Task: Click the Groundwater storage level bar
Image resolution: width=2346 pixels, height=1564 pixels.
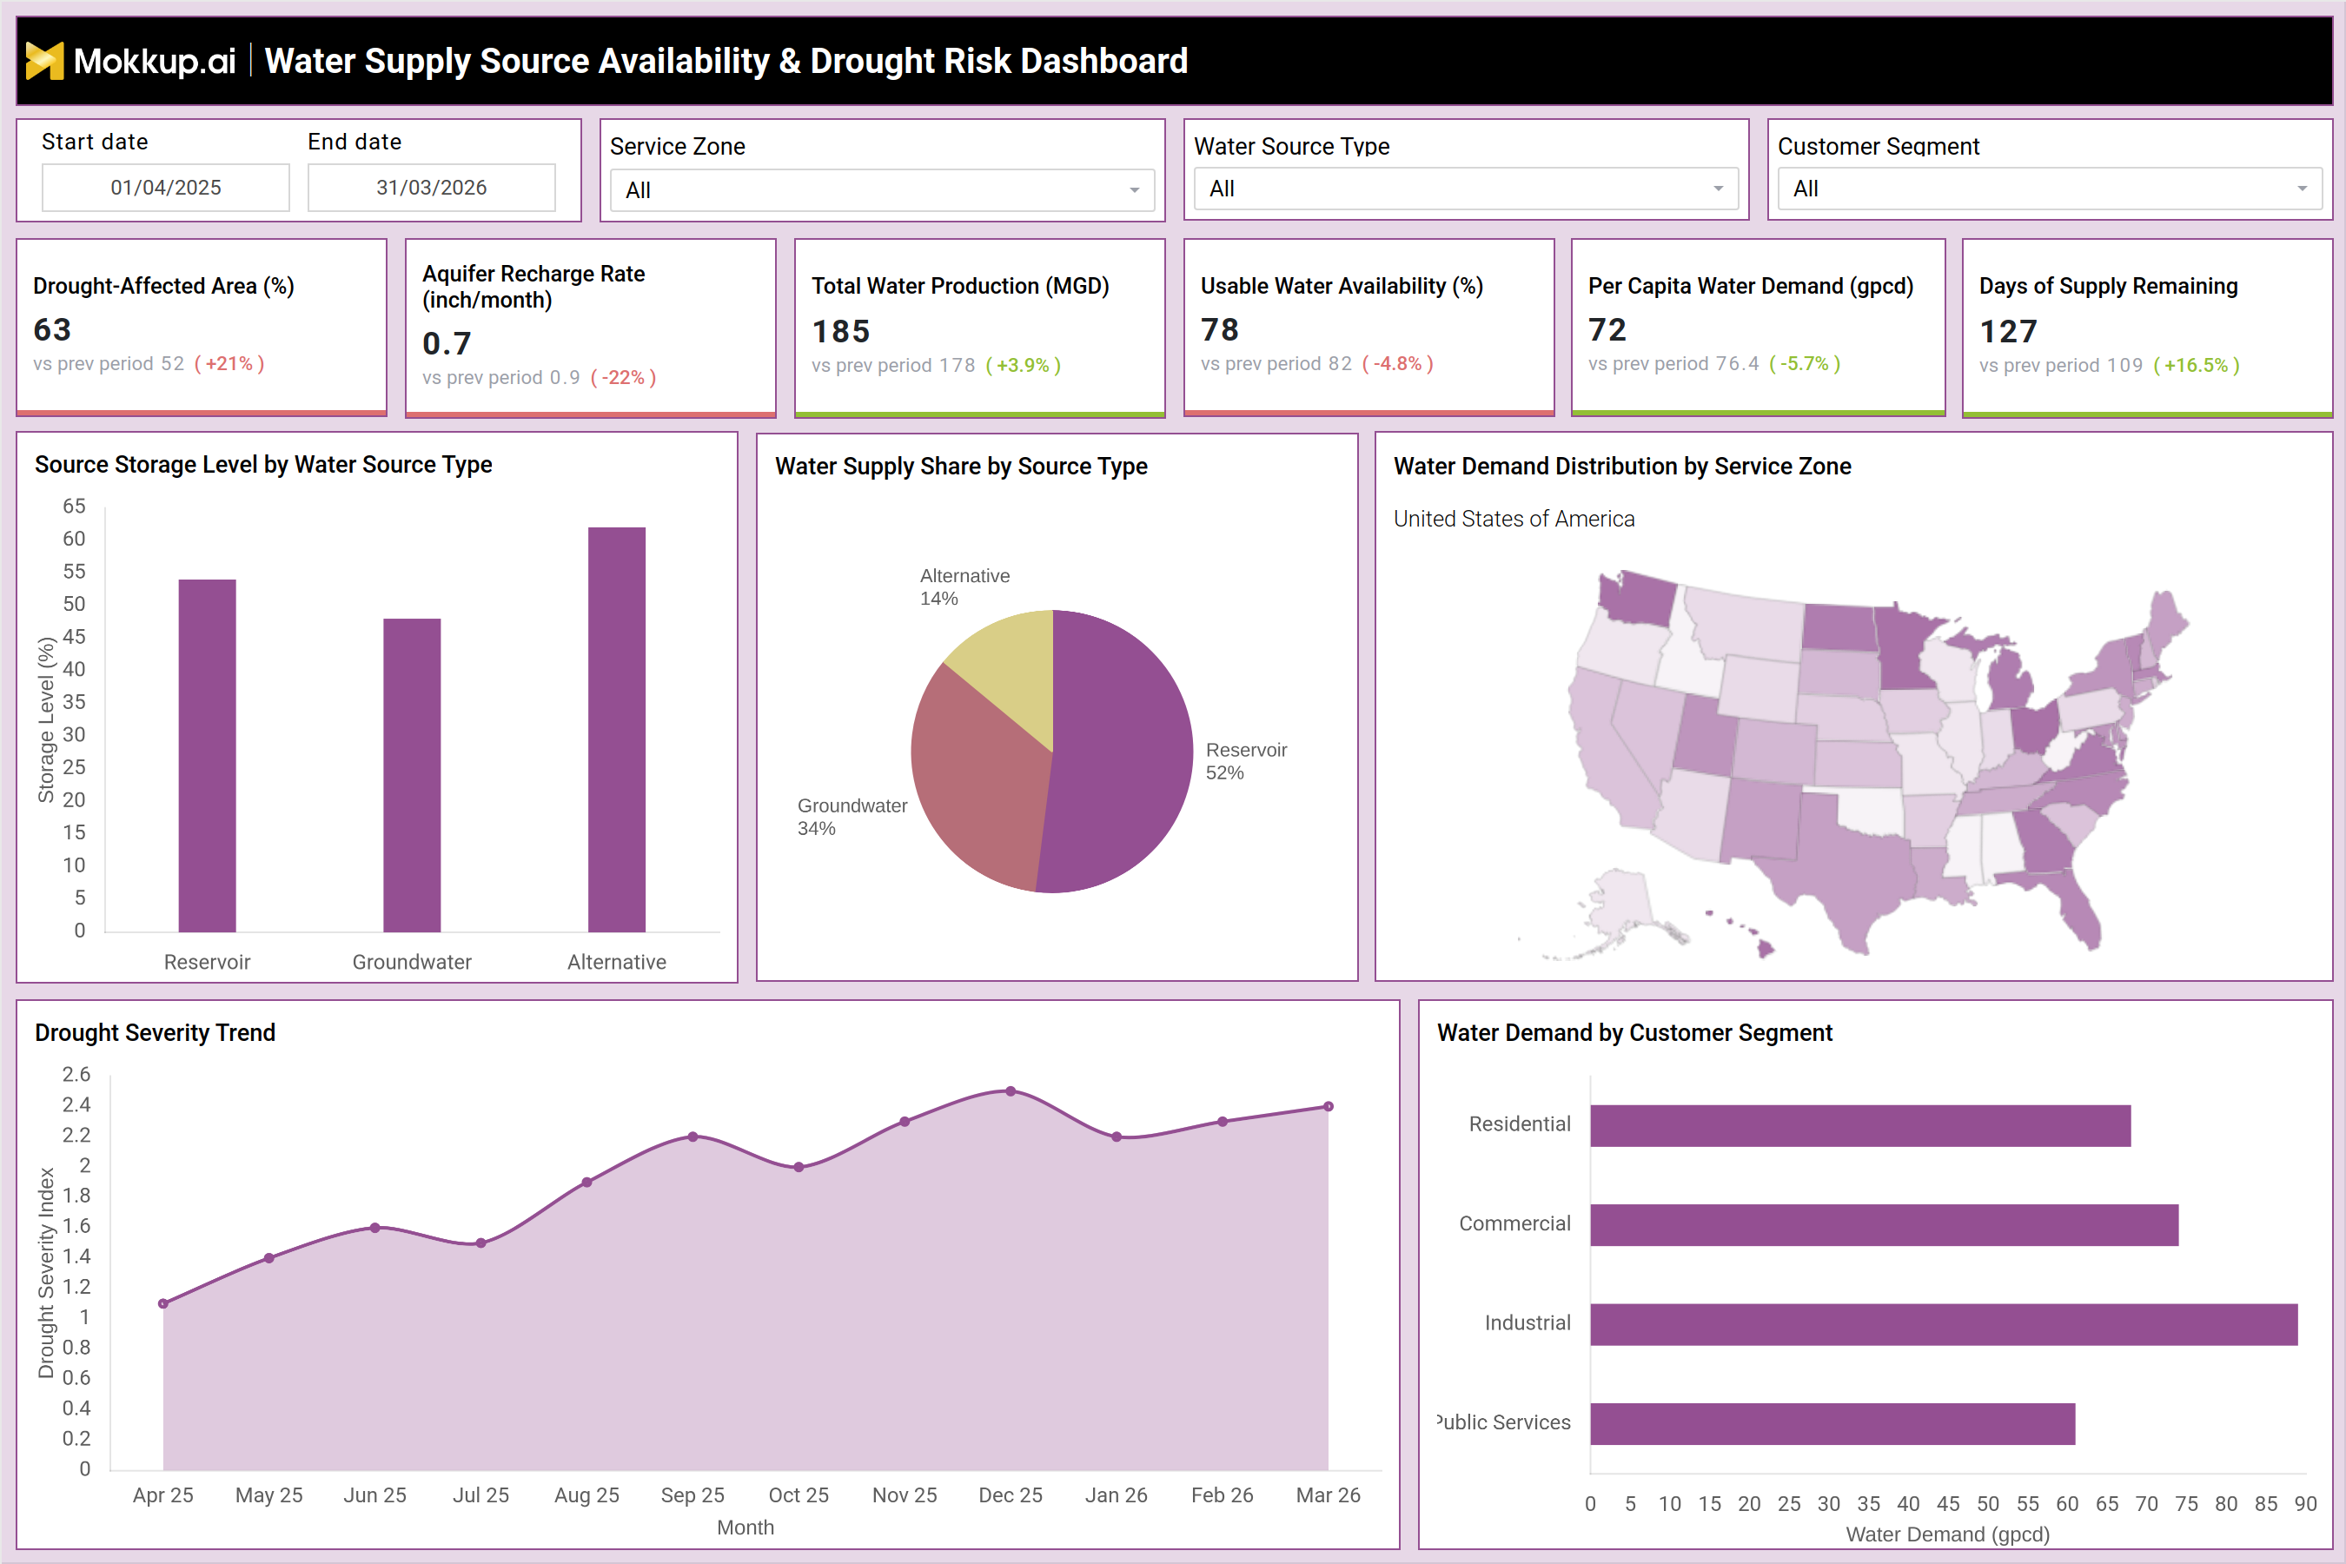Action: tap(412, 776)
